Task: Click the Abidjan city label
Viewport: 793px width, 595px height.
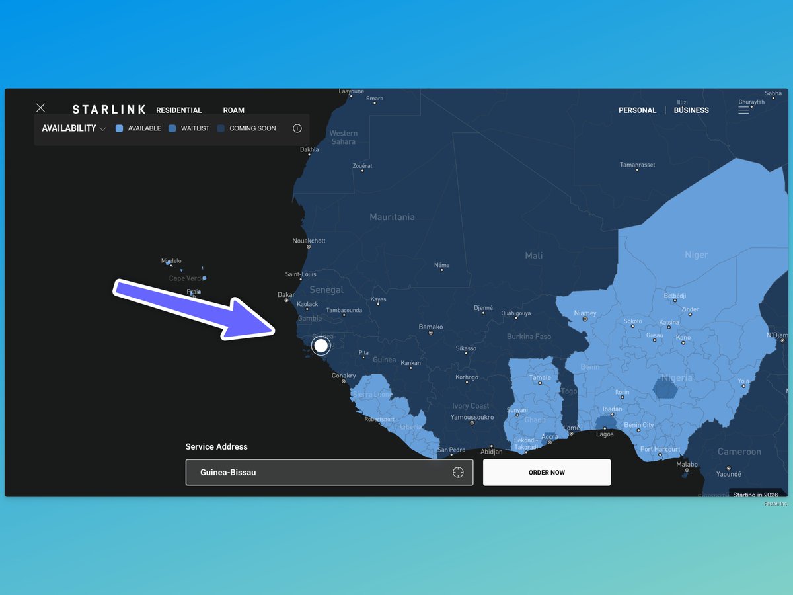Action: 492,452
